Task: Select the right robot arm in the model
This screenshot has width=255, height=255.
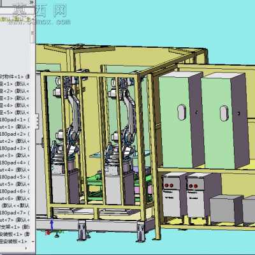Action: pos(129,115)
